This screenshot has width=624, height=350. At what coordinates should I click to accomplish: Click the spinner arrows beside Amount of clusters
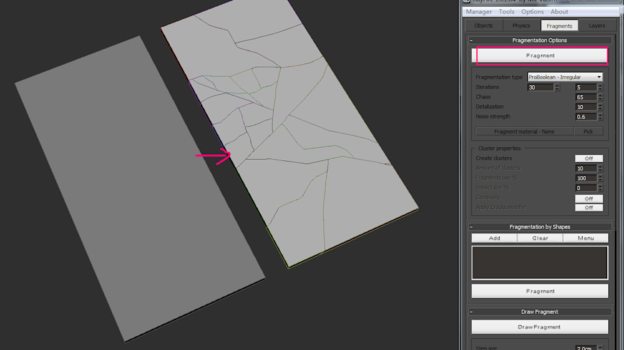pyautogui.click(x=600, y=168)
